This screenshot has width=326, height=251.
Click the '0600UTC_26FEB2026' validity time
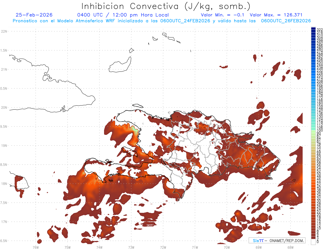[286, 21]
